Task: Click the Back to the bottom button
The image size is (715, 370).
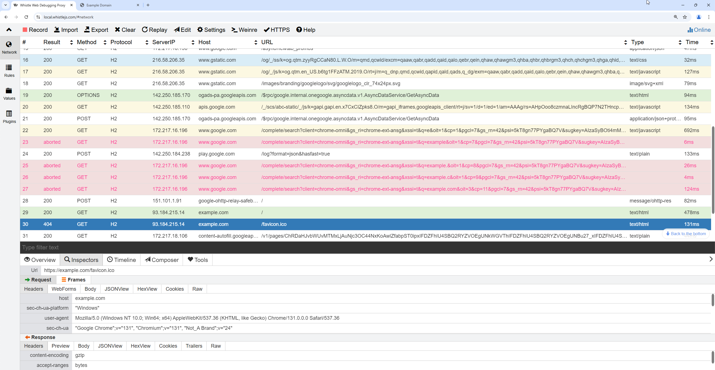Action: tap(686, 234)
